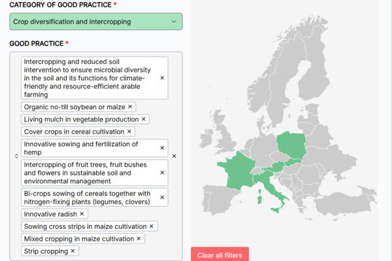
Task: Expand the Good Practice list arrows
Action: pyautogui.click(x=16, y=156)
